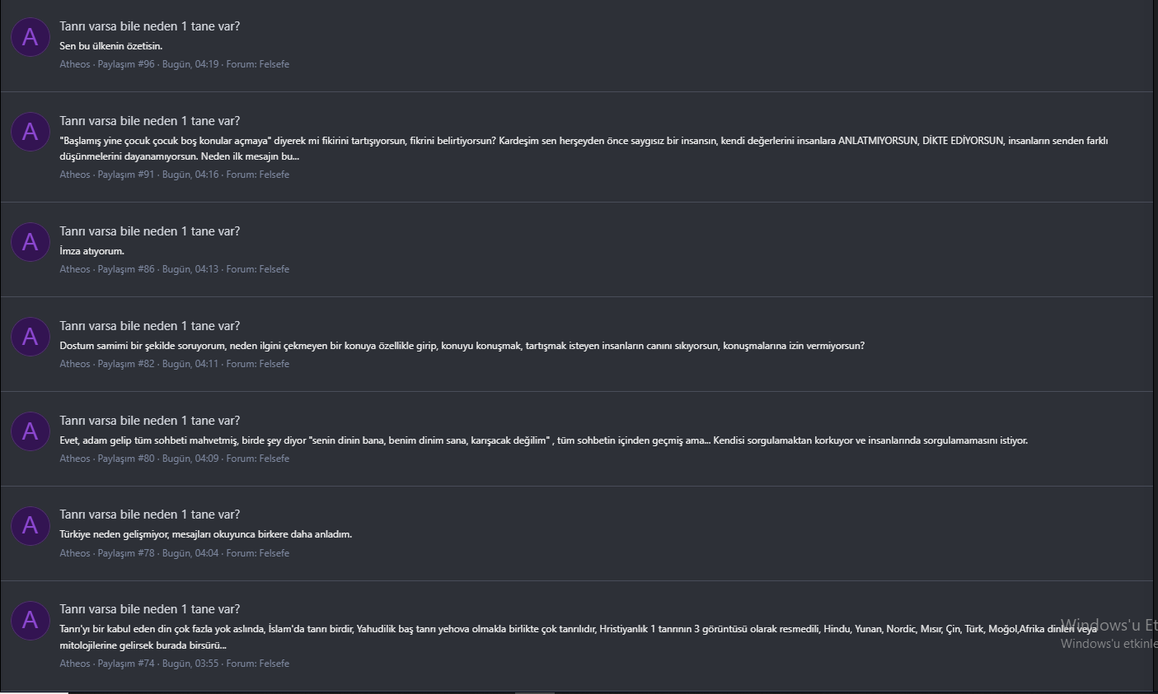Click the Atheos username under post #91
1158x694 pixels.
point(74,175)
